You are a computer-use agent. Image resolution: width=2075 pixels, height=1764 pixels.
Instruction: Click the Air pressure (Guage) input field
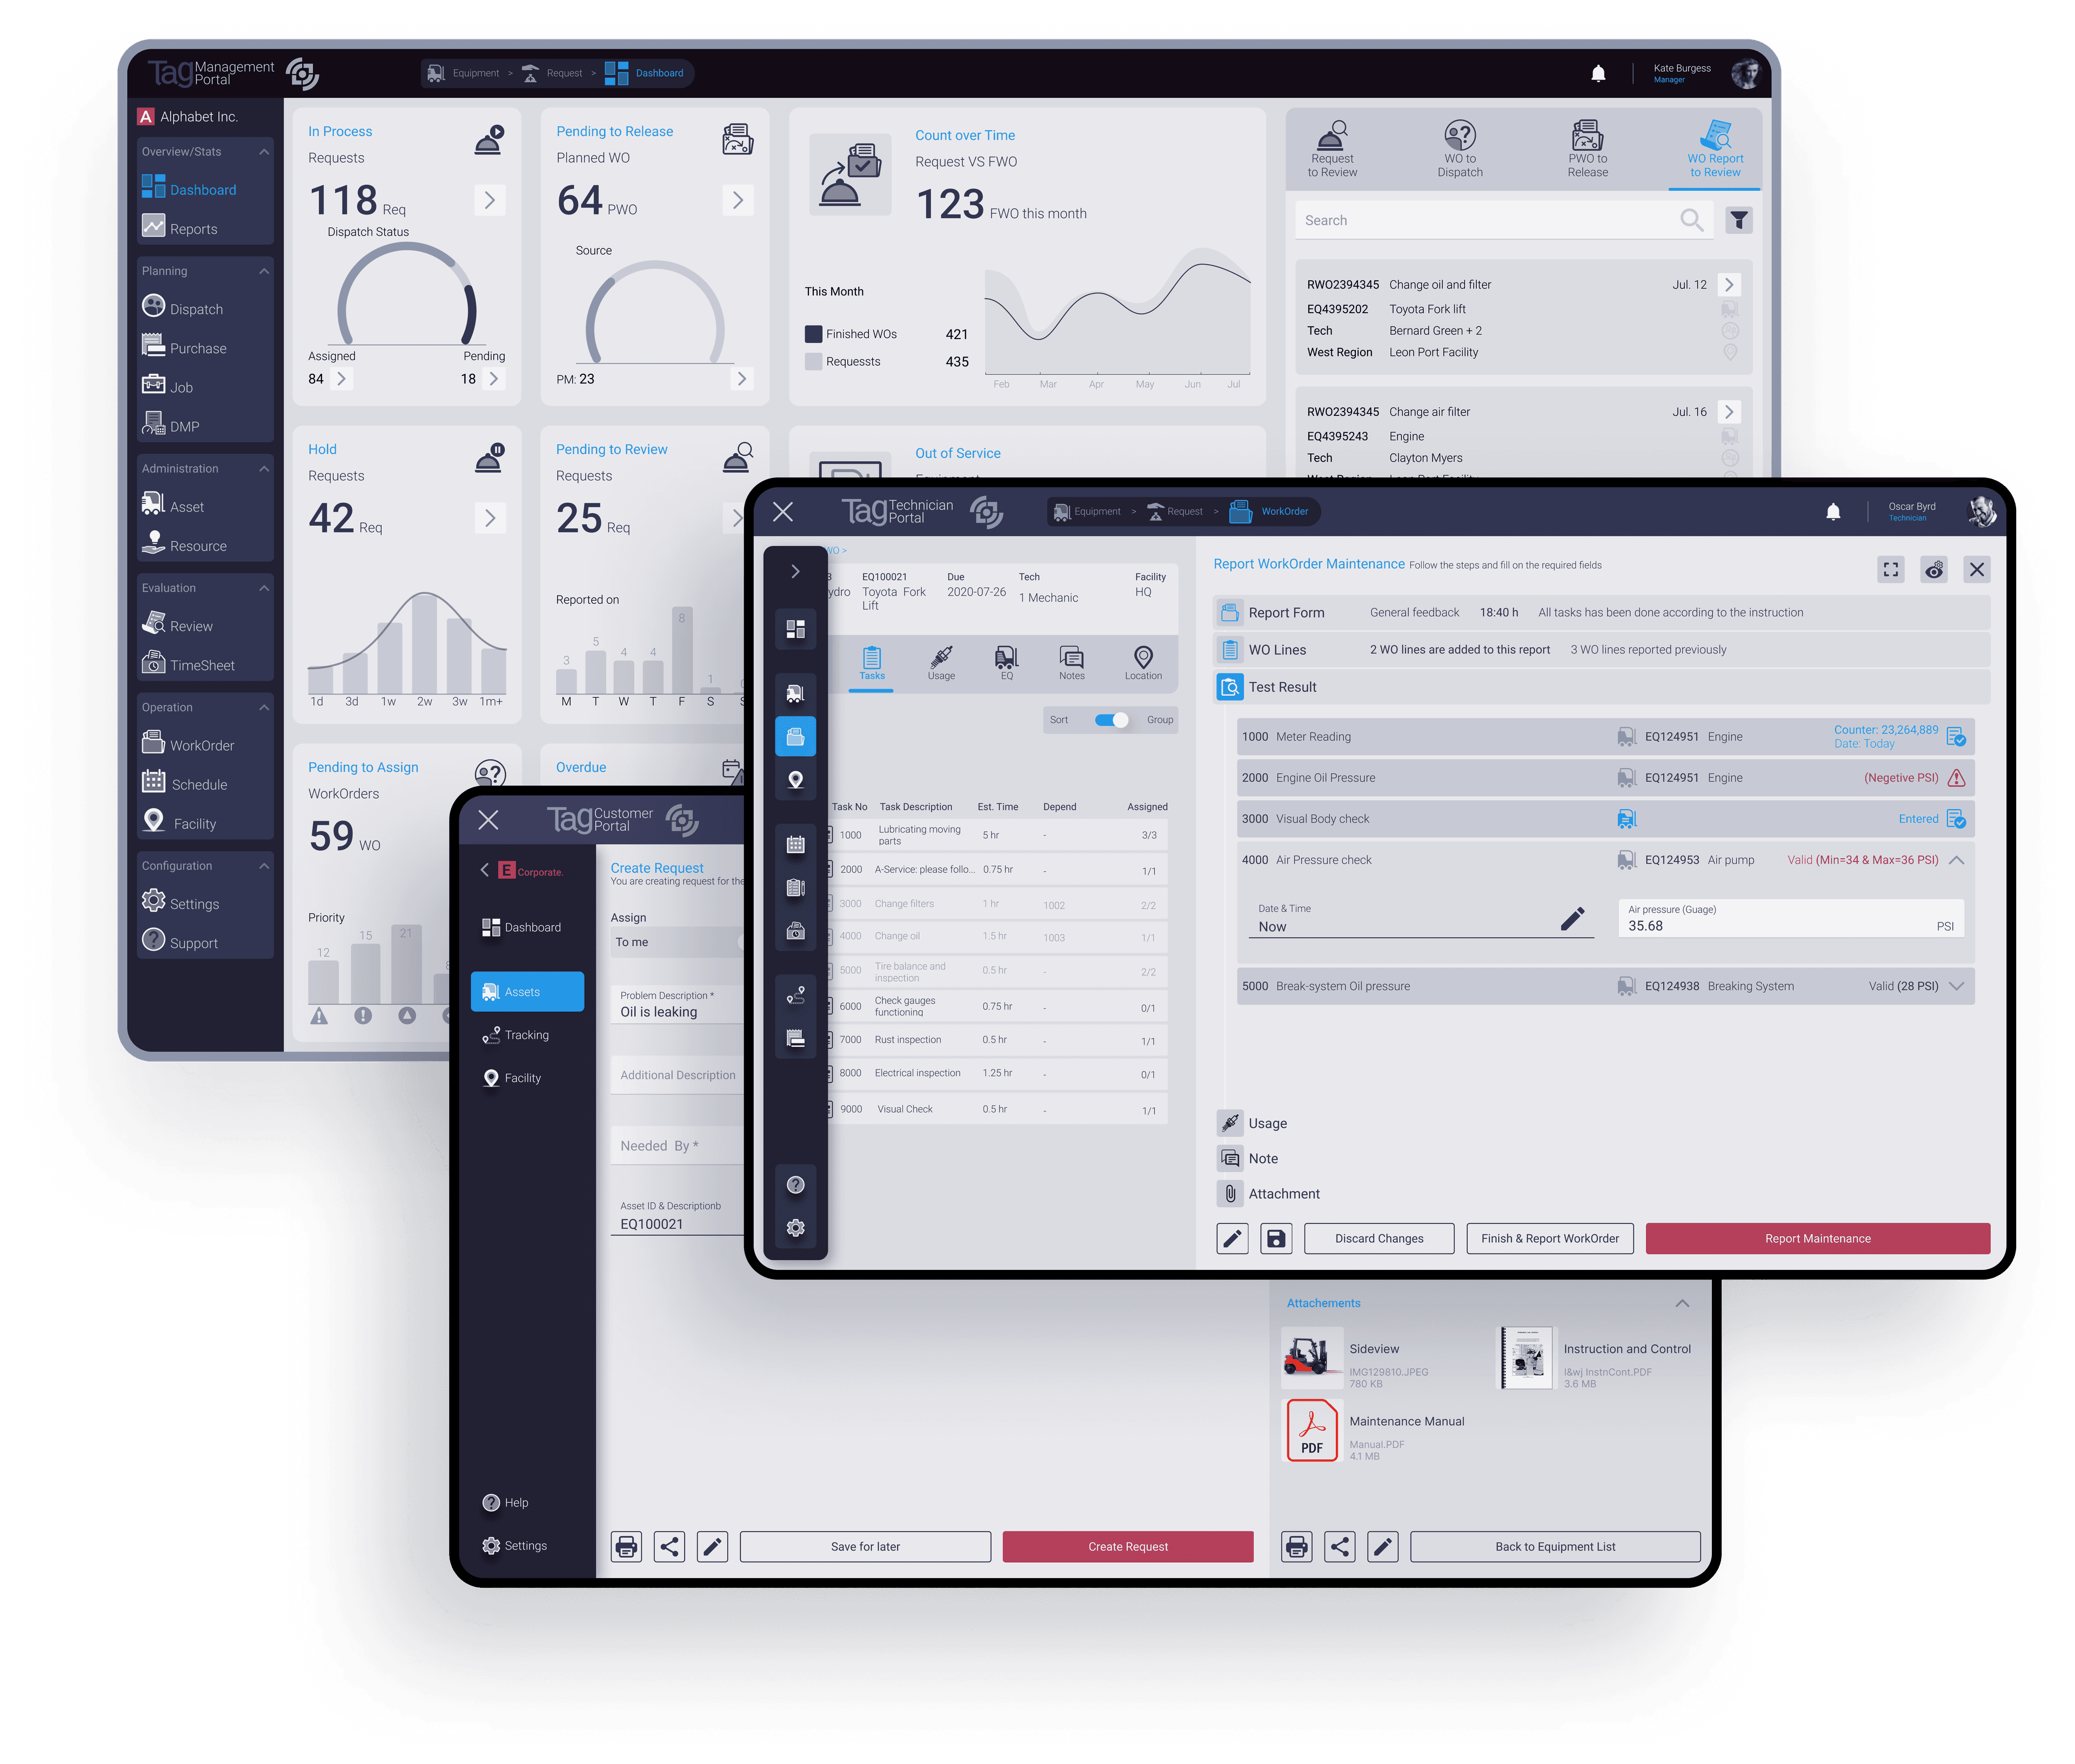[x=1791, y=919]
